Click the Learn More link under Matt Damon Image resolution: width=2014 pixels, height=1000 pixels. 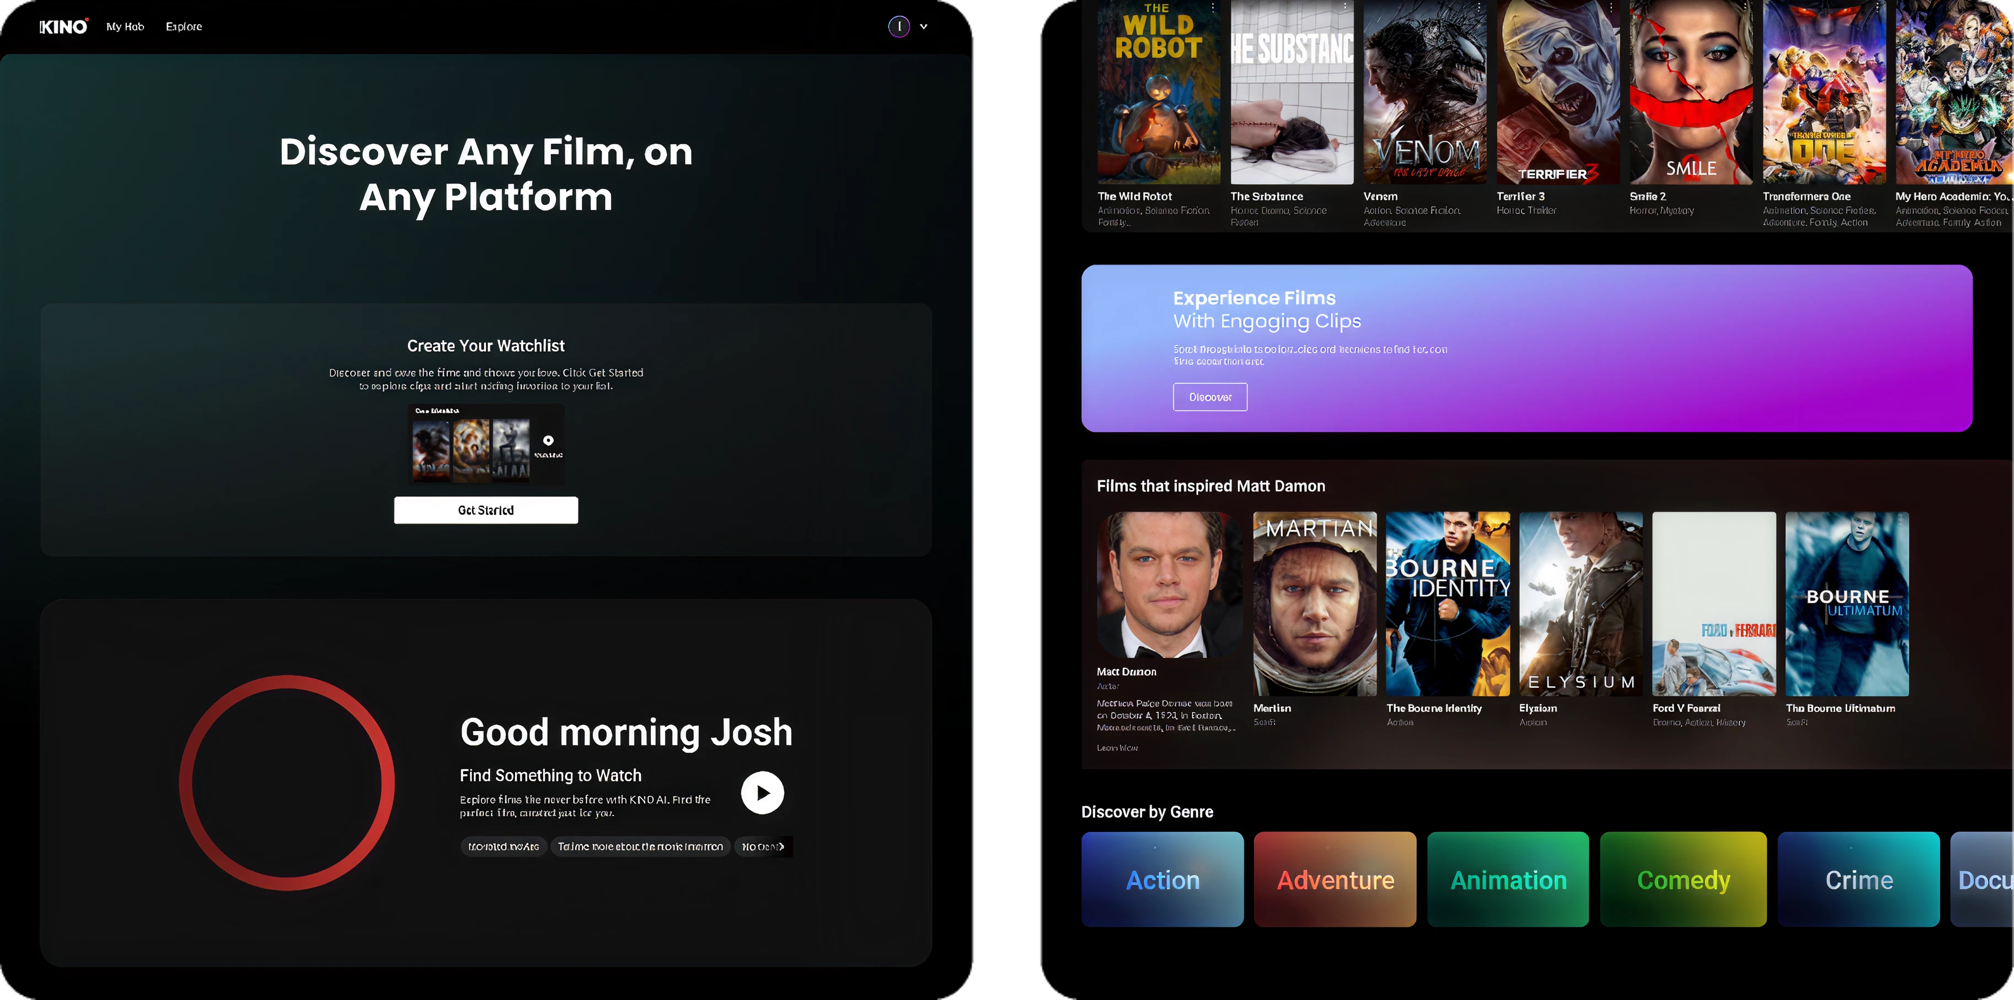coord(1117,748)
